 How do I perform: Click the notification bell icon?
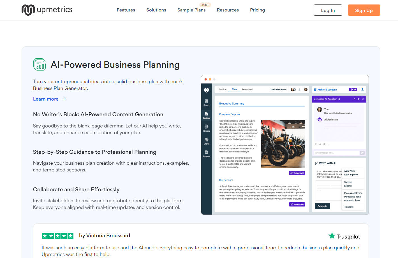coord(299,90)
